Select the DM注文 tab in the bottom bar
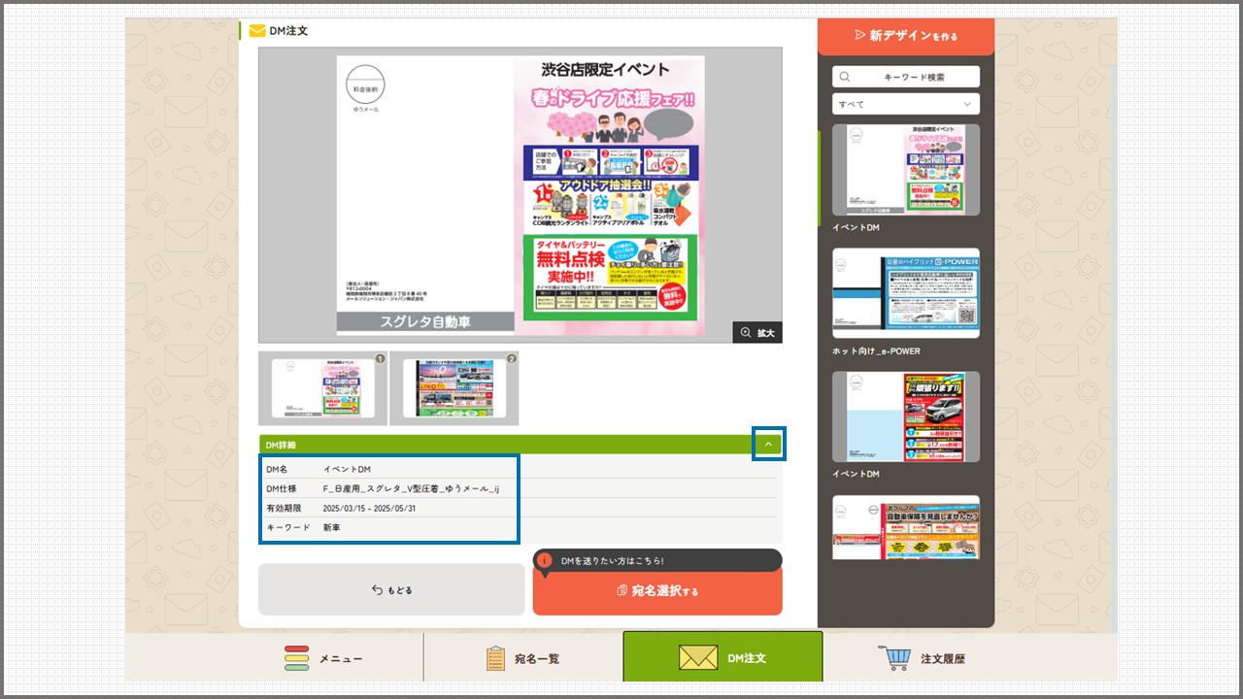The height and width of the screenshot is (699, 1243). 722,657
